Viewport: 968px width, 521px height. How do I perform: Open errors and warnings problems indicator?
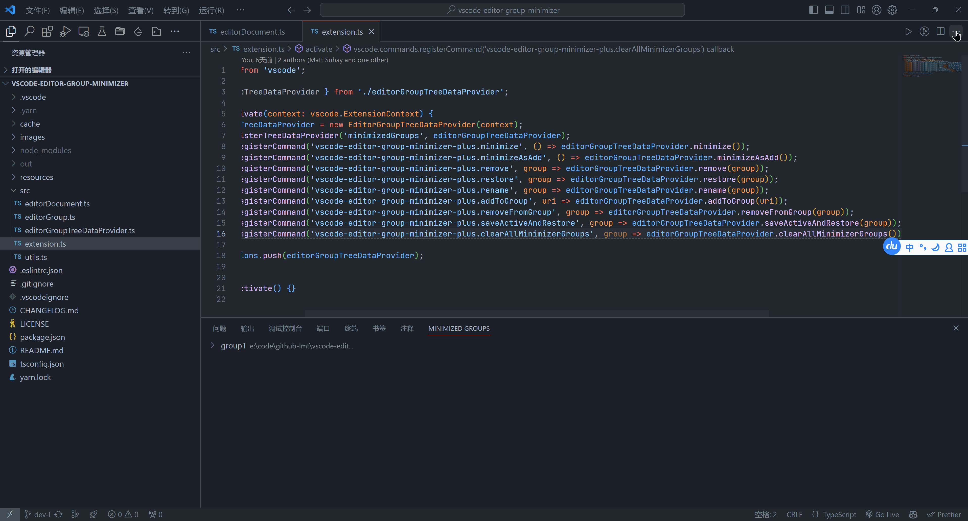(123, 514)
